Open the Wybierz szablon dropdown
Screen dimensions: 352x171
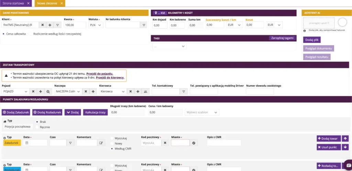[202, 112]
